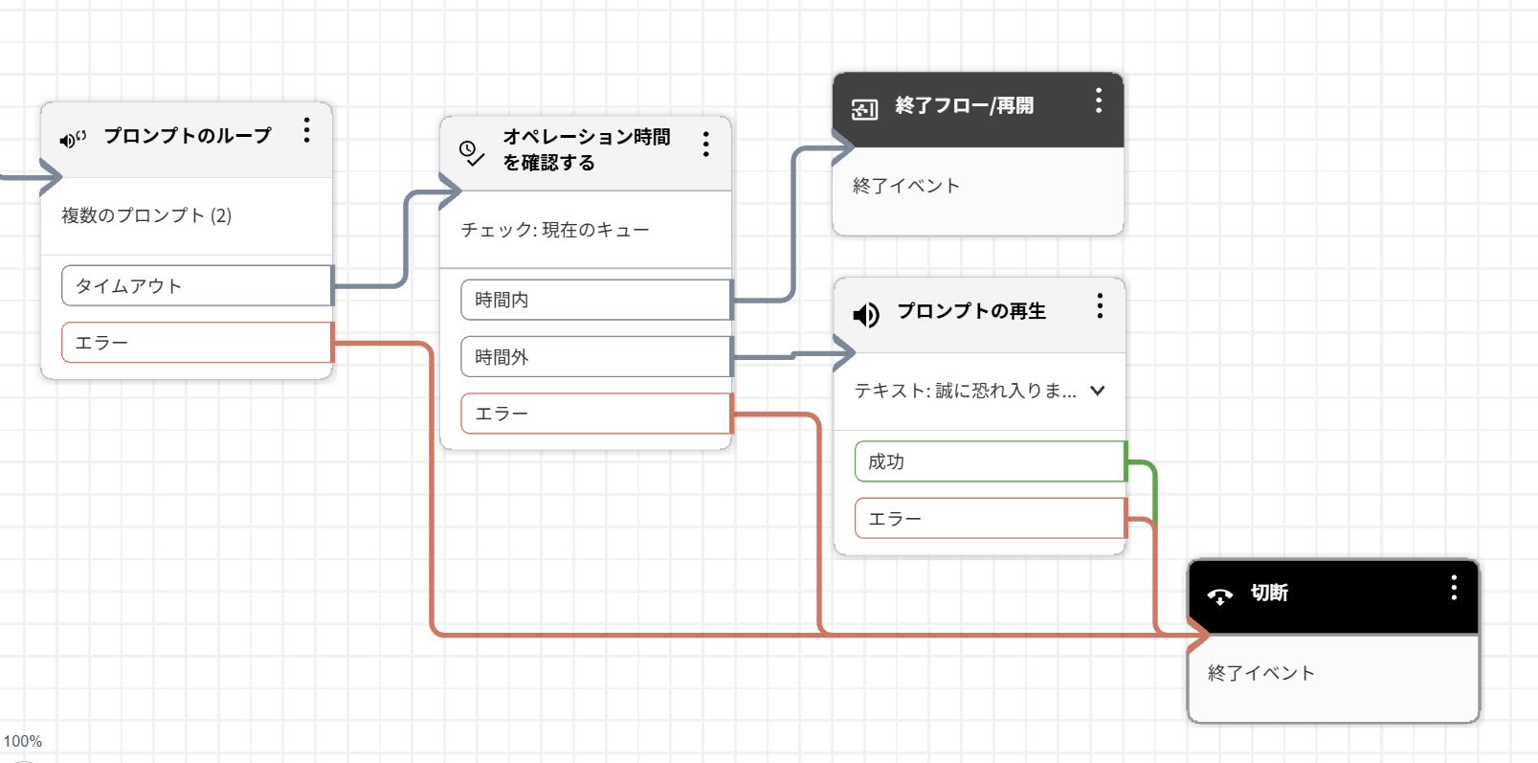Viewport: 1538px width, 763px height.
Task: Click the speaker loop icon on プロンプトのループ block
Action: pyautogui.click(x=73, y=139)
